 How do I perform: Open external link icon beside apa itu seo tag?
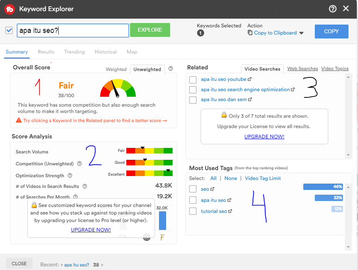(229, 200)
